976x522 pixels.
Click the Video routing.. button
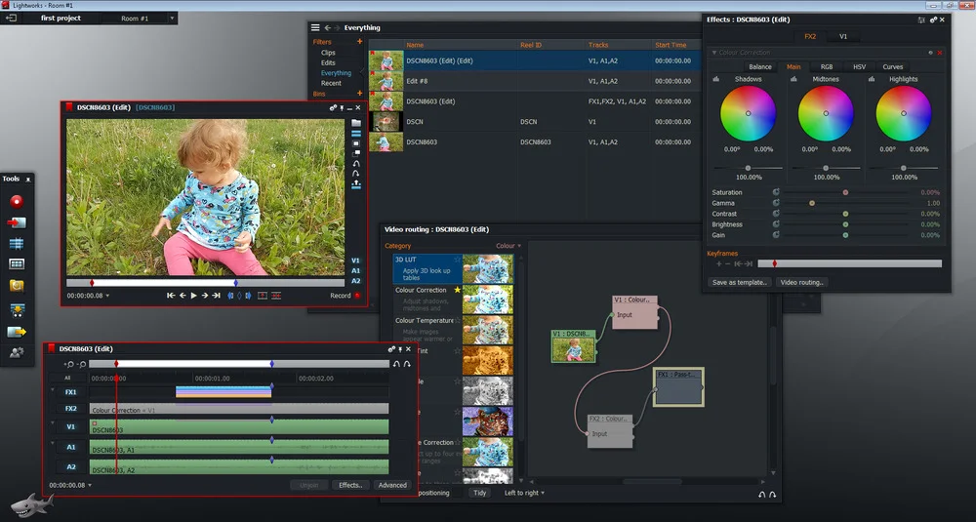click(x=802, y=283)
